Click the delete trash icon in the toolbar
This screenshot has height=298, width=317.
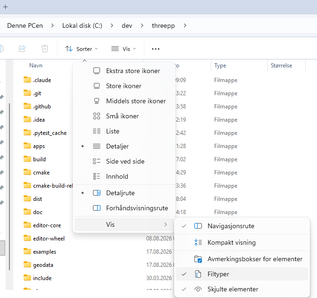[45, 49]
